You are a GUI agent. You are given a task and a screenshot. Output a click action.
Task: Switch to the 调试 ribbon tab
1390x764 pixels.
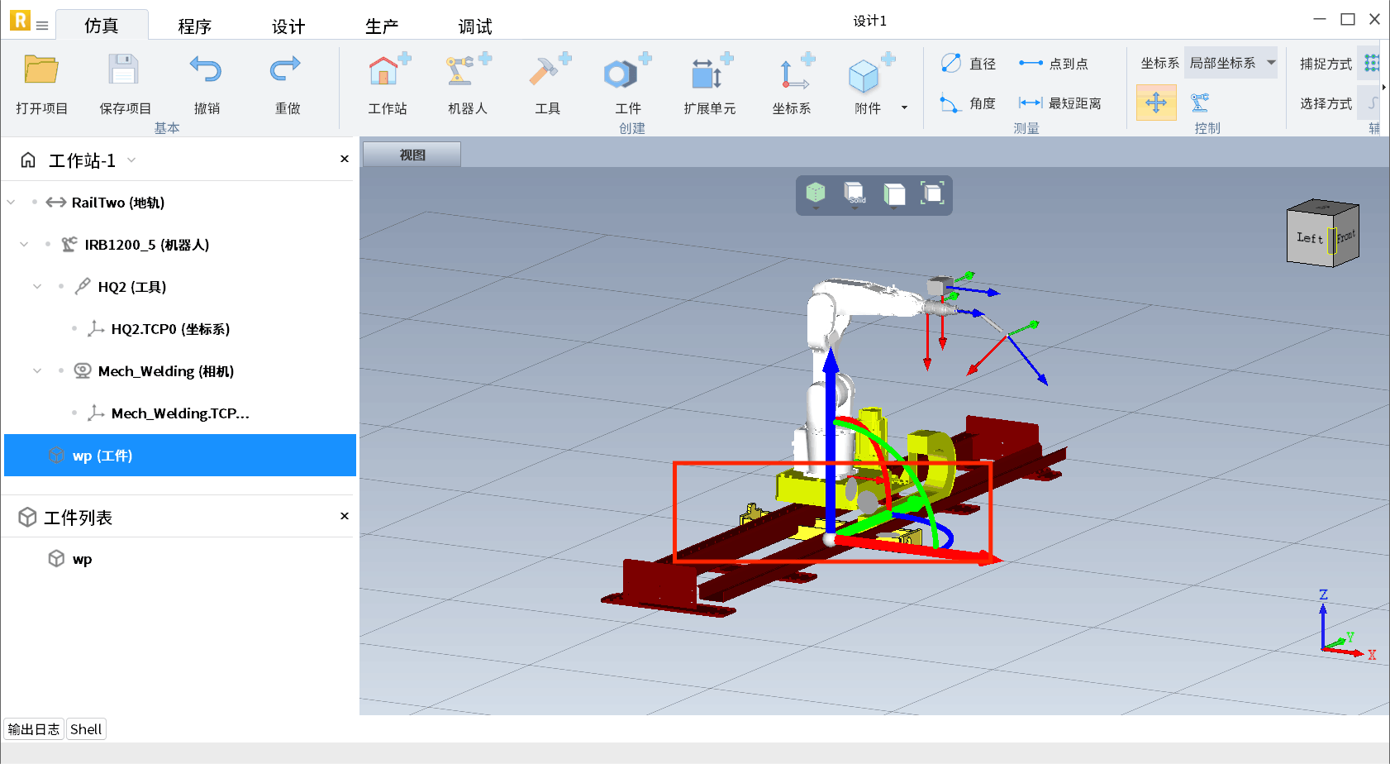click(475, 26)
